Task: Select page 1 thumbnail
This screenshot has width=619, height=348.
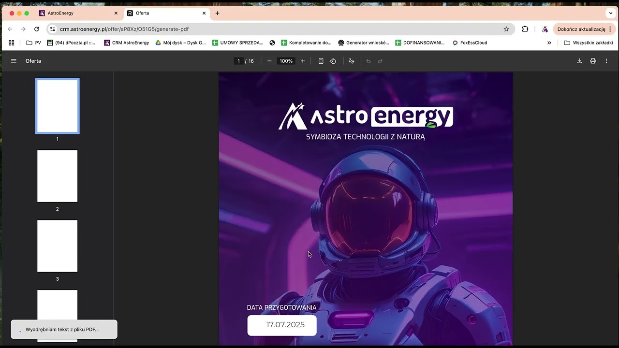Action: click(x=58, y=106)
